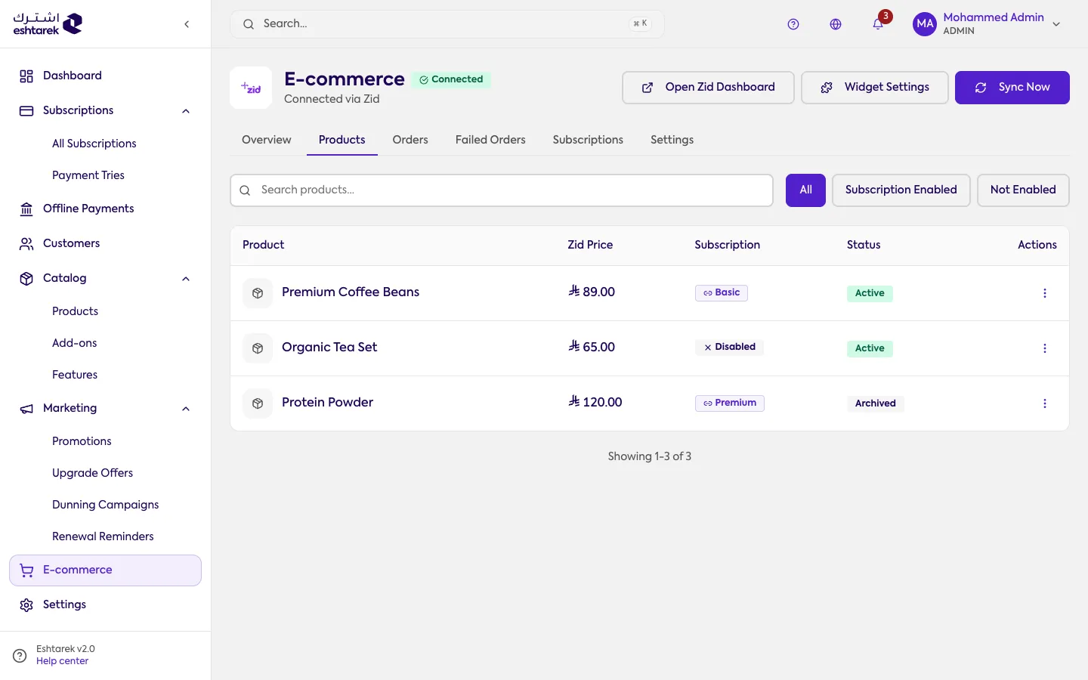
Task: Click the Organic Tea Set name
Action: [x=329, y=348]
